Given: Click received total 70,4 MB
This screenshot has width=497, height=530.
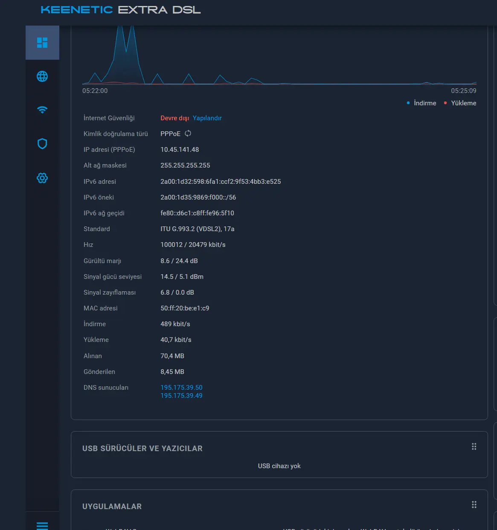Looking at the screenshot, I should pos(172,356).
